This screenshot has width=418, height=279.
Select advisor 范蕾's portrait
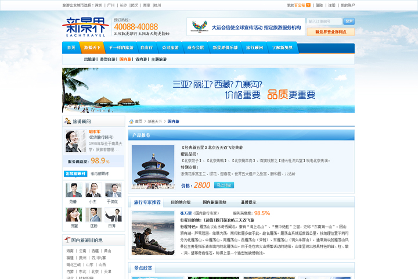(x=73, y=190)
